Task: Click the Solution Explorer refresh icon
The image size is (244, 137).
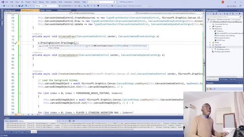Action: (227, 14)
